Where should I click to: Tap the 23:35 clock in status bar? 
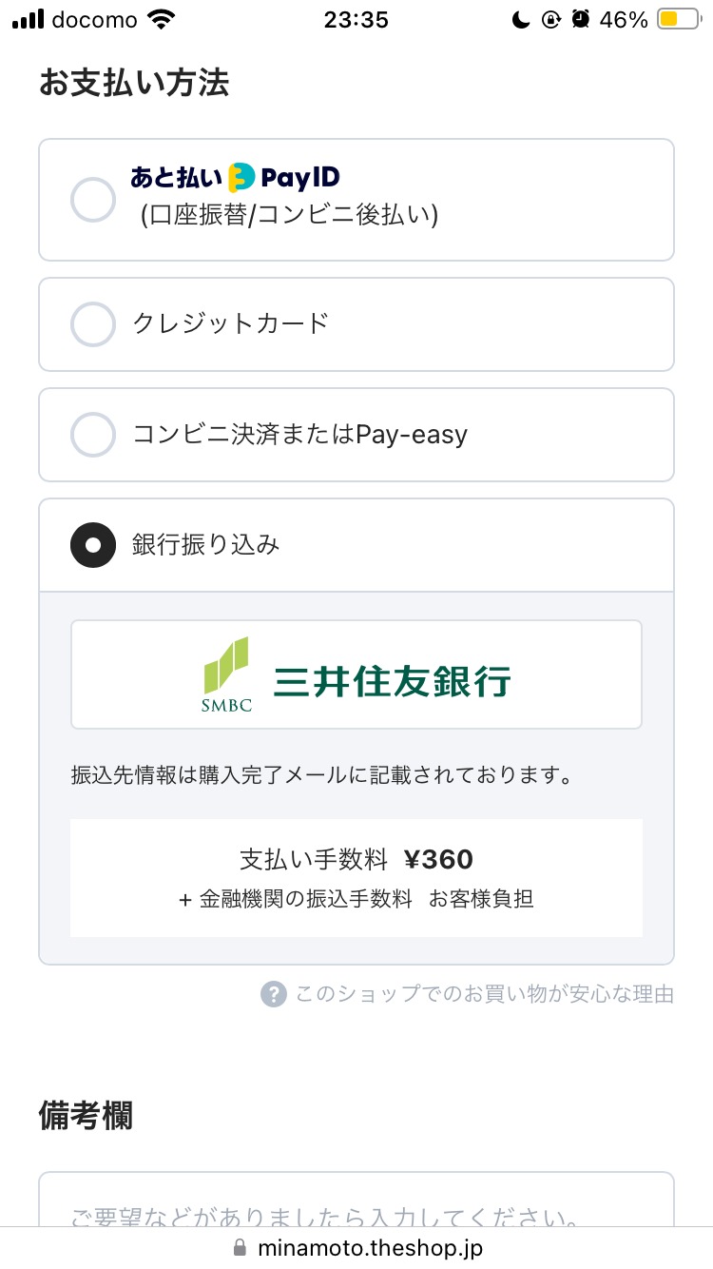pos(356,19)
